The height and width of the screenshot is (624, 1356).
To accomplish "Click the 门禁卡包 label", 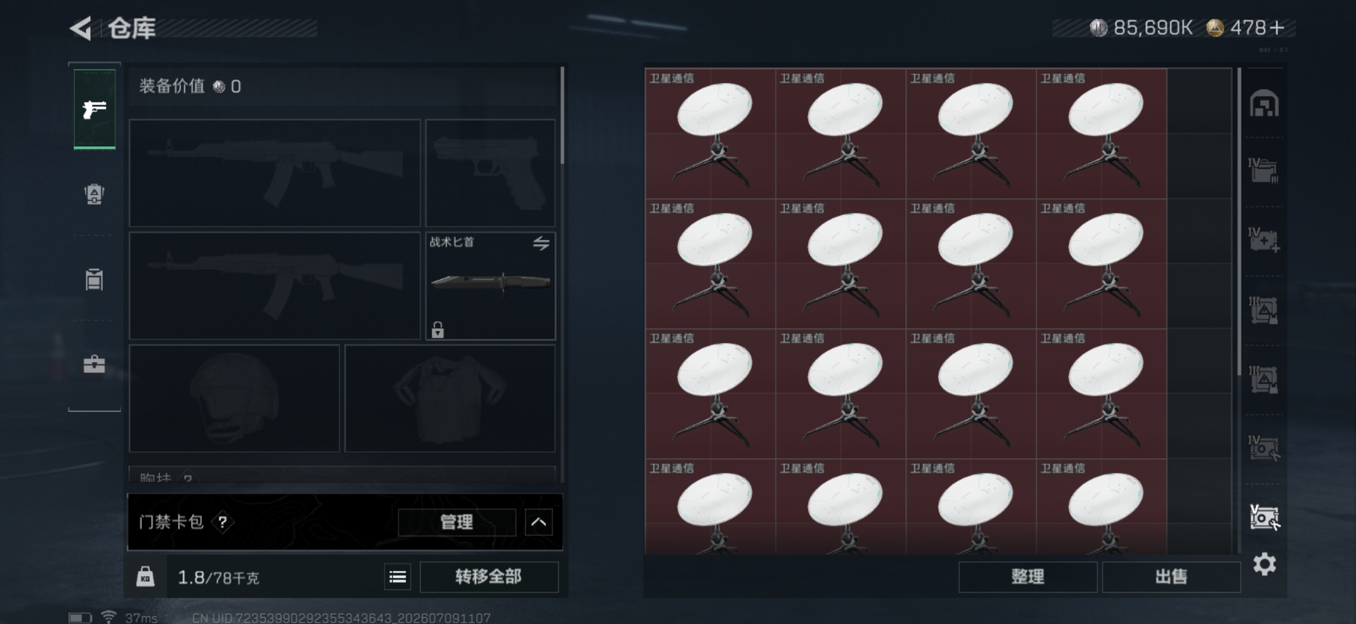I will [x=171, y=522].
